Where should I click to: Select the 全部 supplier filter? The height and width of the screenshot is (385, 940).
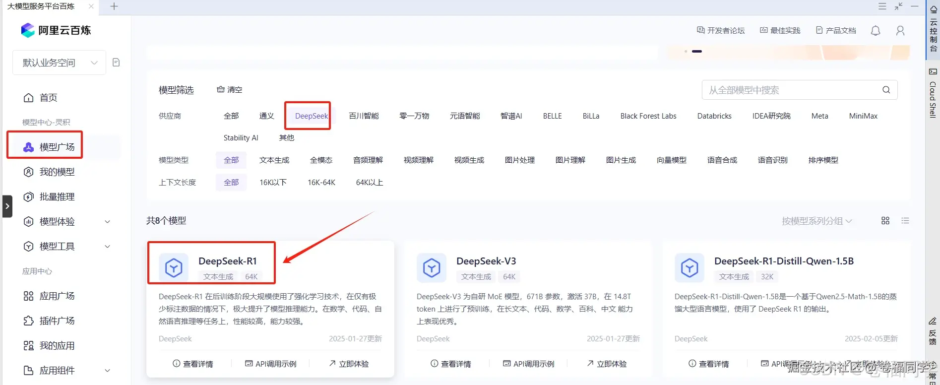click(x=231, y=116)
